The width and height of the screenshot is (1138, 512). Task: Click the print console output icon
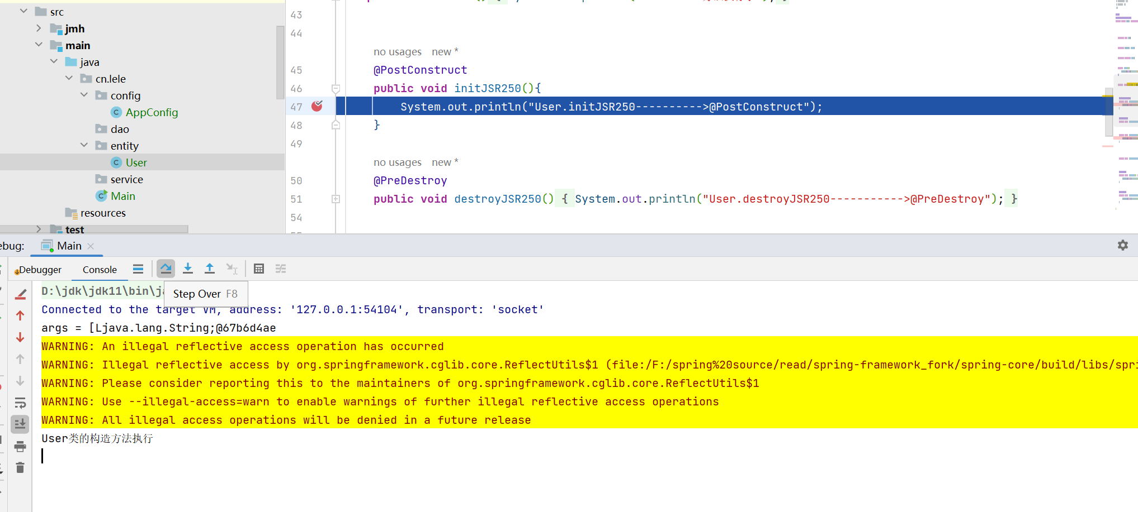tap(20, 446)
